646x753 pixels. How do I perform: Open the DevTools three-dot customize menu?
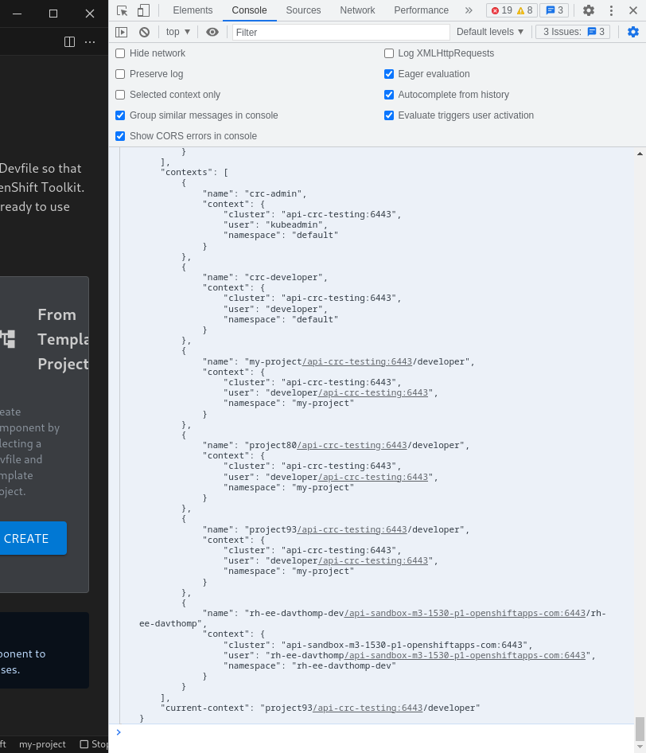click(x=611, y=10)
